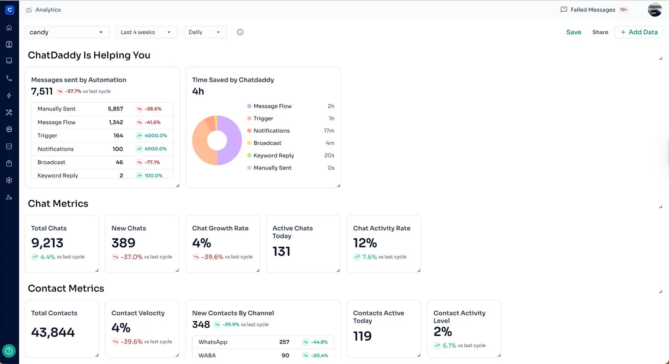Click the user profile avatar
Screen dimensions: 669x364
[x=654, y=10]
